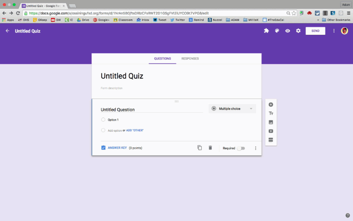Switch to the QUESTIONS tab
This screenshot has height=221, width=353.
[163, 58]
